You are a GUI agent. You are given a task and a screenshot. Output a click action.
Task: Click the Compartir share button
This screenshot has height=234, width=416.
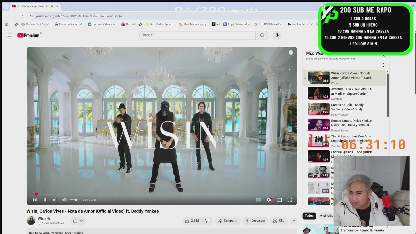point(227,221)
